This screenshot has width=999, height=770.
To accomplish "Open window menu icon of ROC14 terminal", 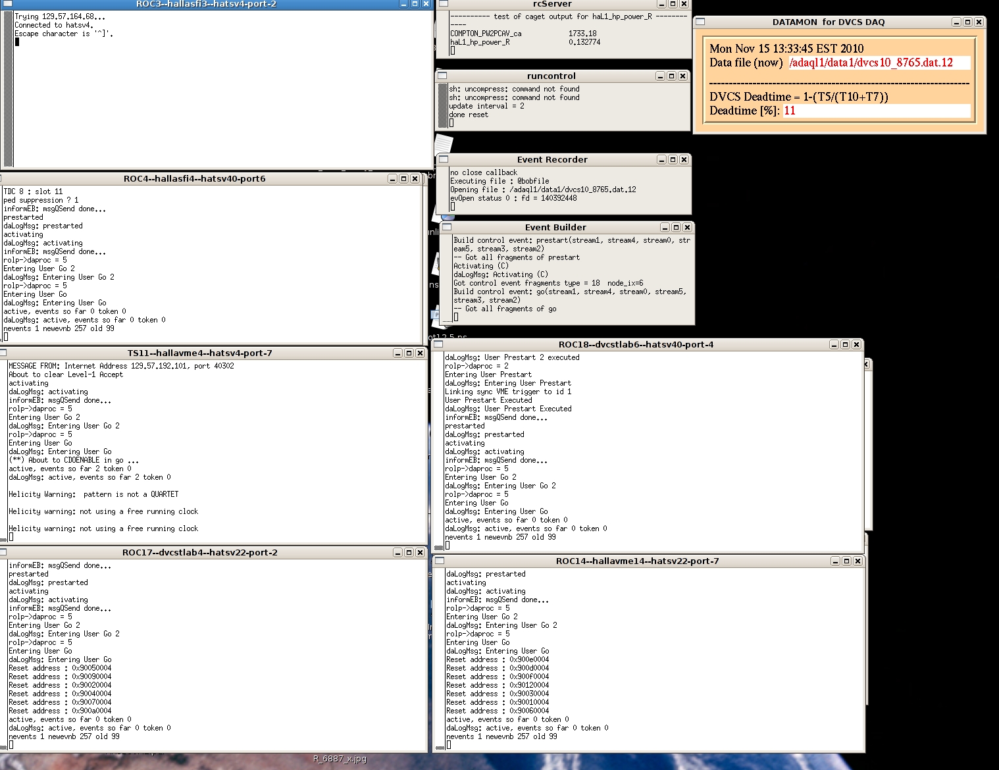I will 440,561.
